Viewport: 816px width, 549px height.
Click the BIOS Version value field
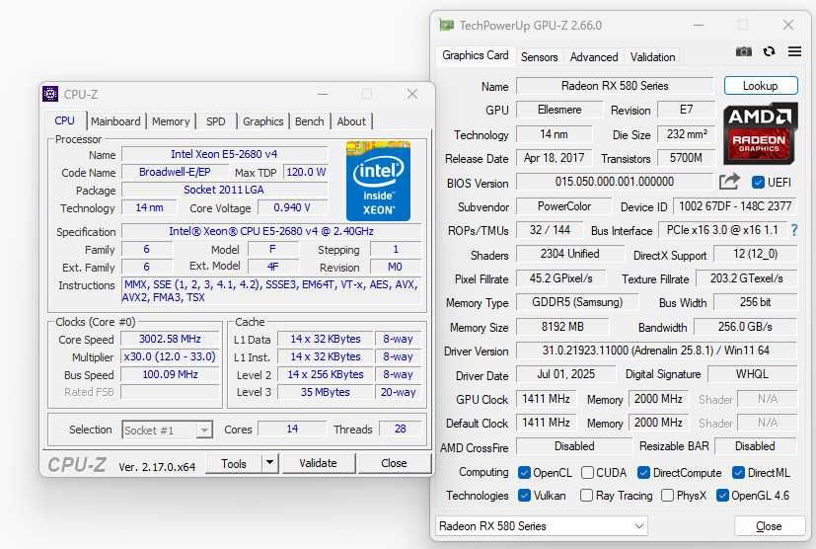pyautogui.click(x=614, y=182)
